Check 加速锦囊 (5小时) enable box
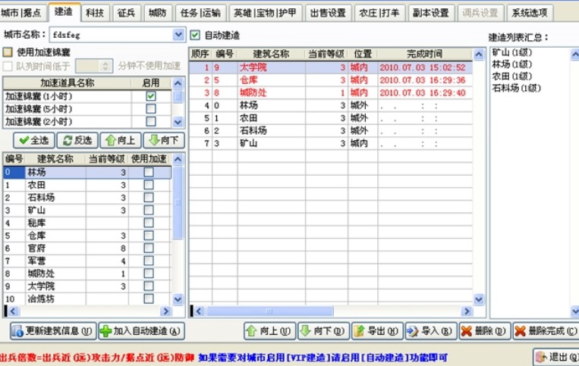 pyautogui.click(x=151, y=108)
